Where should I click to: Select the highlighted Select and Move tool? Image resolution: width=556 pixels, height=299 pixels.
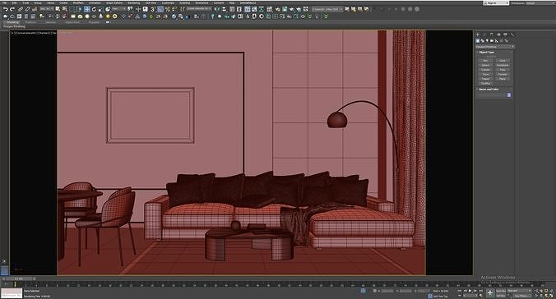click(x=87, y=9)
